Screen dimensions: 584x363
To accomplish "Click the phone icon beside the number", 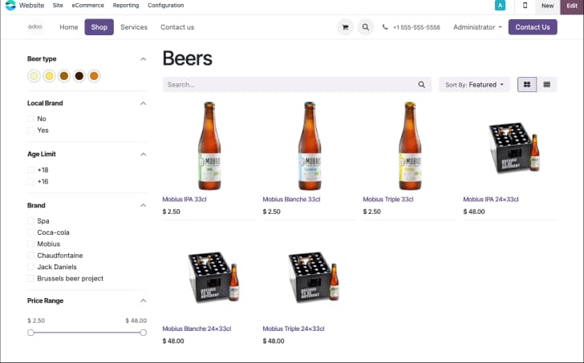I will 385,27.
